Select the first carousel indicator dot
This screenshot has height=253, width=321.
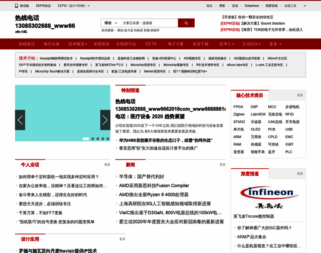tap(86, 139)
